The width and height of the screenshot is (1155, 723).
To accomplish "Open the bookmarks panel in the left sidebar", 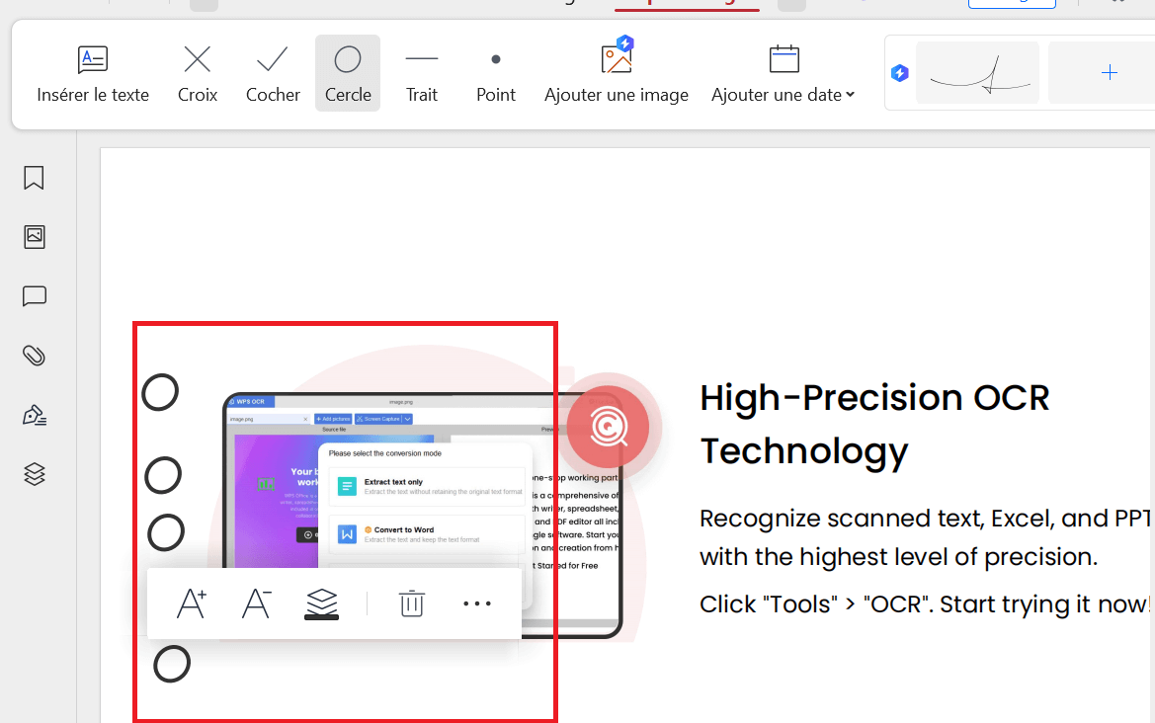I will (x=34, y=178).
